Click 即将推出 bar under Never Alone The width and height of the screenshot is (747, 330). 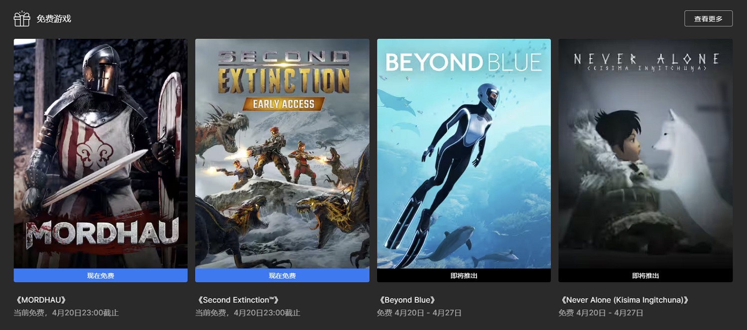pyautogui.click(x=645, y=275)
